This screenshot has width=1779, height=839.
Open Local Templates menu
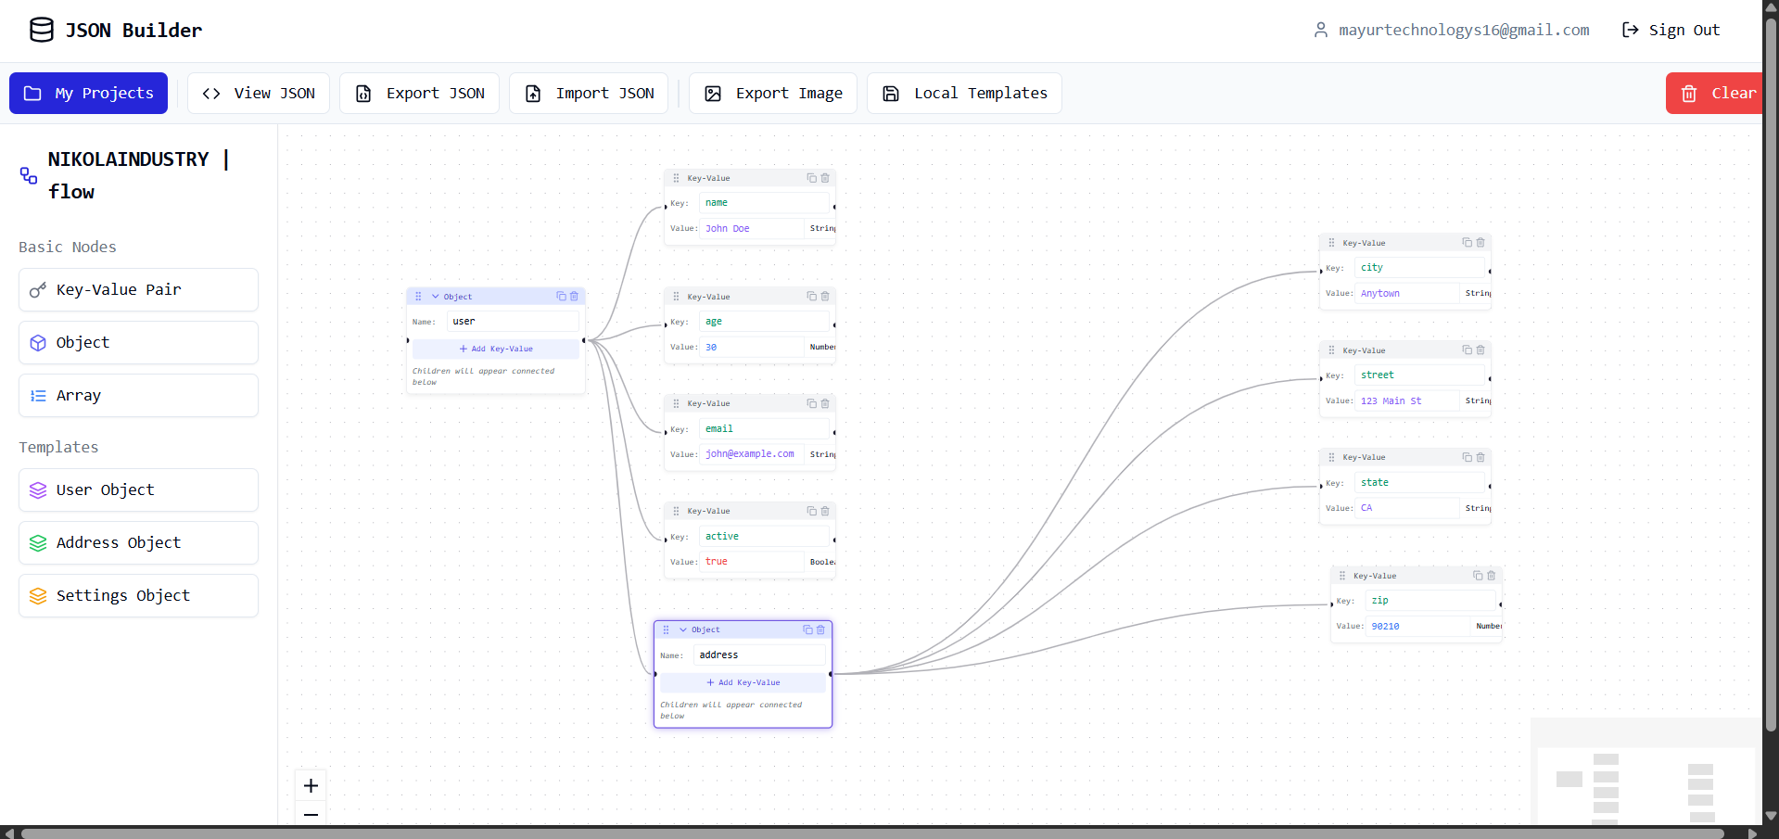(964, 94)
